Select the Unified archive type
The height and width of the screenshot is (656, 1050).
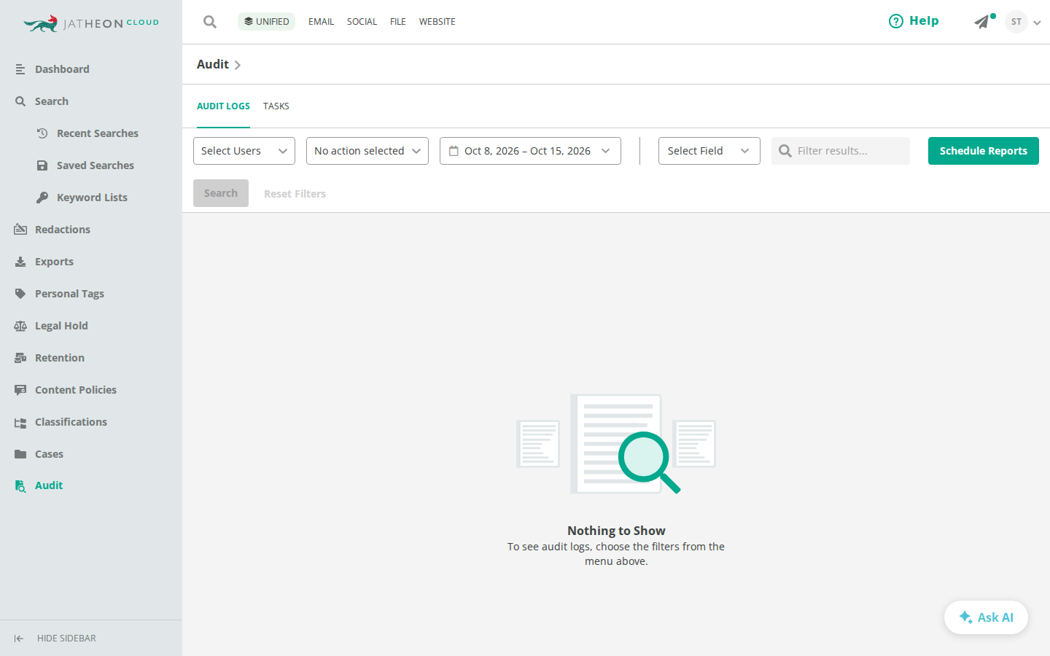[266, 22]
